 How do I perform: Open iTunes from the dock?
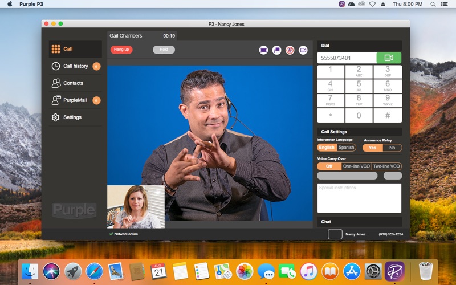(308, 271)
